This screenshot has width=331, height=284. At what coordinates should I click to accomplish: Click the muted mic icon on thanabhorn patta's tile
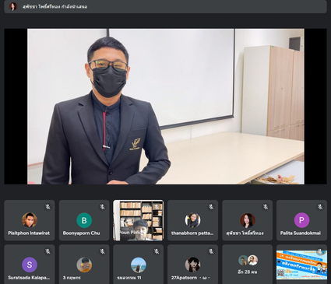coord(211,207)
